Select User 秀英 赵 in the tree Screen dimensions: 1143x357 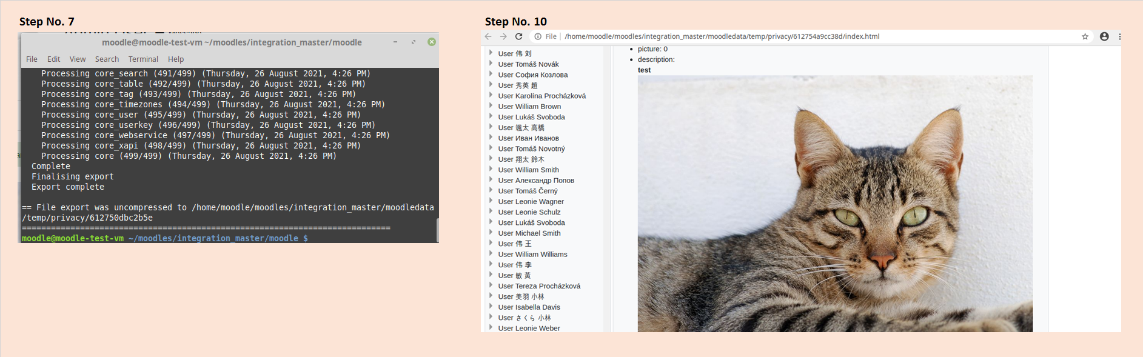point(518,85)
